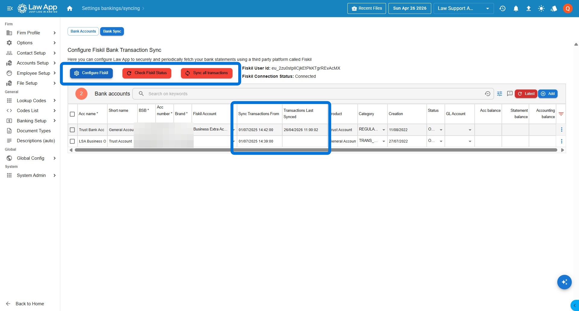Click the Firm Profile building icon
The width and height of the screenshot is (579, 311).
tap(9, 33)
